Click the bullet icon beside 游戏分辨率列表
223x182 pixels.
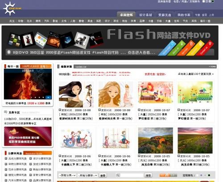point(30,164)
